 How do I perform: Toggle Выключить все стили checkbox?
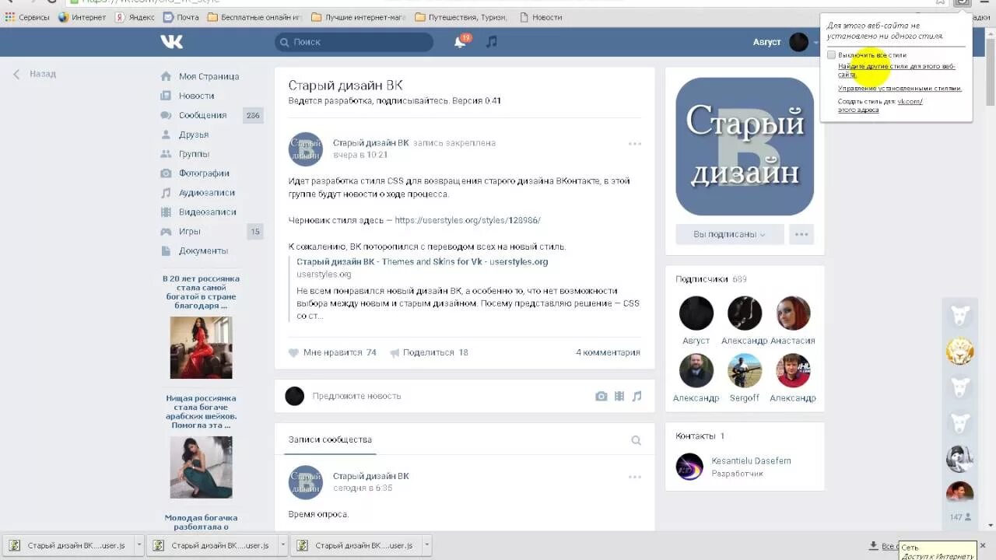pyautogui.click(x=831, y=55)
